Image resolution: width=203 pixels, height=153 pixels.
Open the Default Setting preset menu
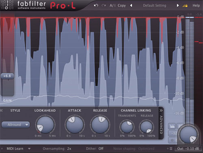click(x=154, y=6)
